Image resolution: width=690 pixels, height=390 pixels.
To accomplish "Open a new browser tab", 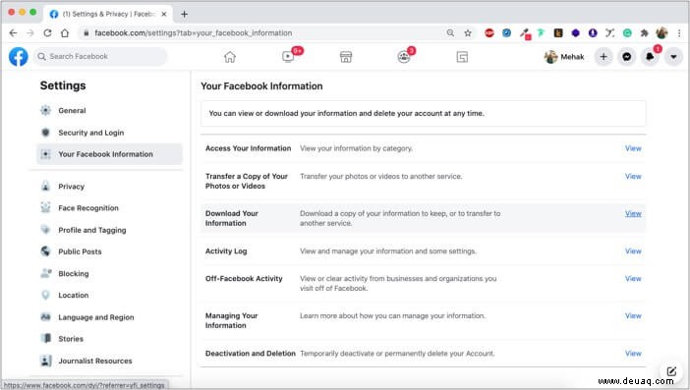I will pyautogui.click(x=185, y=14).
